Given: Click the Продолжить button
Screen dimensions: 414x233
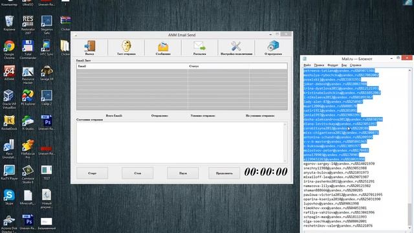Looking at the screenshot, I should (x=224, y=173).
